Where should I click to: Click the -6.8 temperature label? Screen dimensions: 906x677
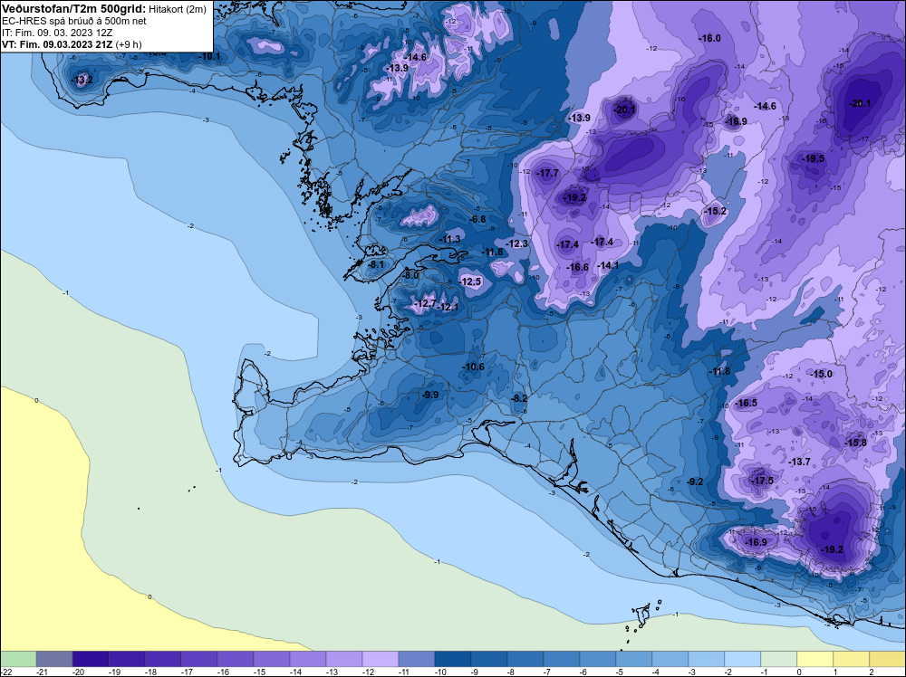(x=477, y=219)
